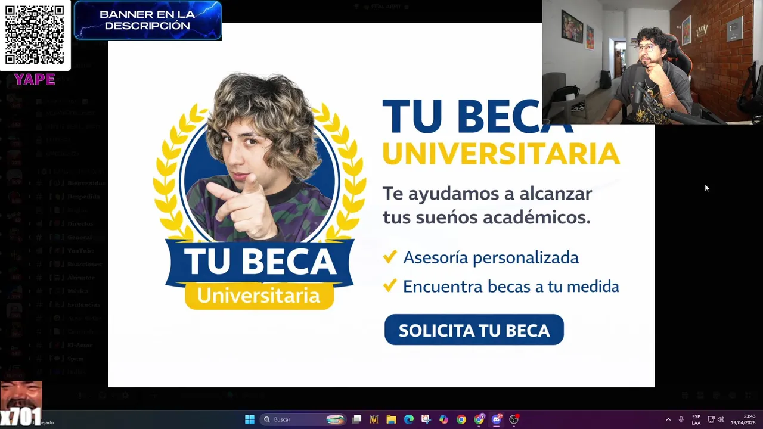Open the volume icon in the tray

tap(721, 419)
